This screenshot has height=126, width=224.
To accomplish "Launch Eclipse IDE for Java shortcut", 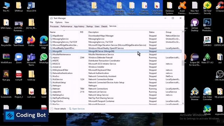I will pyautogui.click(x=195, y=59).
